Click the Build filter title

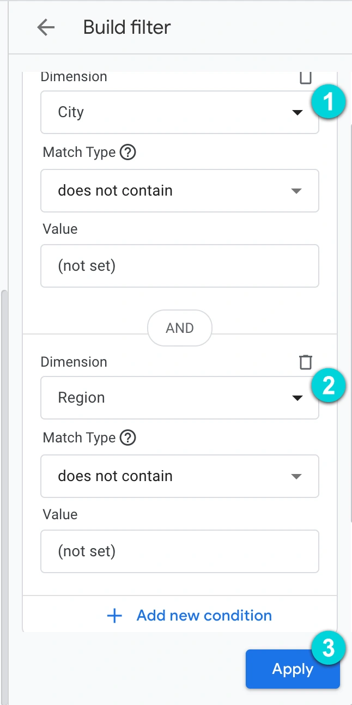(x=127, y=27)
